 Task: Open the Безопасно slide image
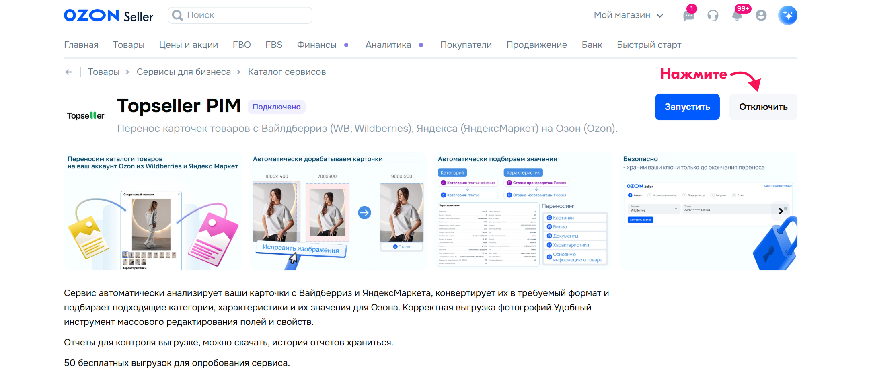tap(709, 211)
